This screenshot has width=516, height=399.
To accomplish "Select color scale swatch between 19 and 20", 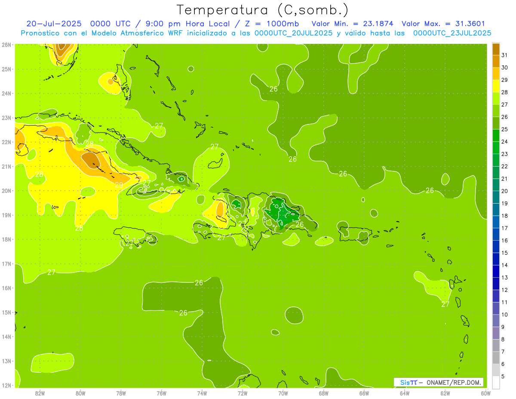I will point(496,197).
